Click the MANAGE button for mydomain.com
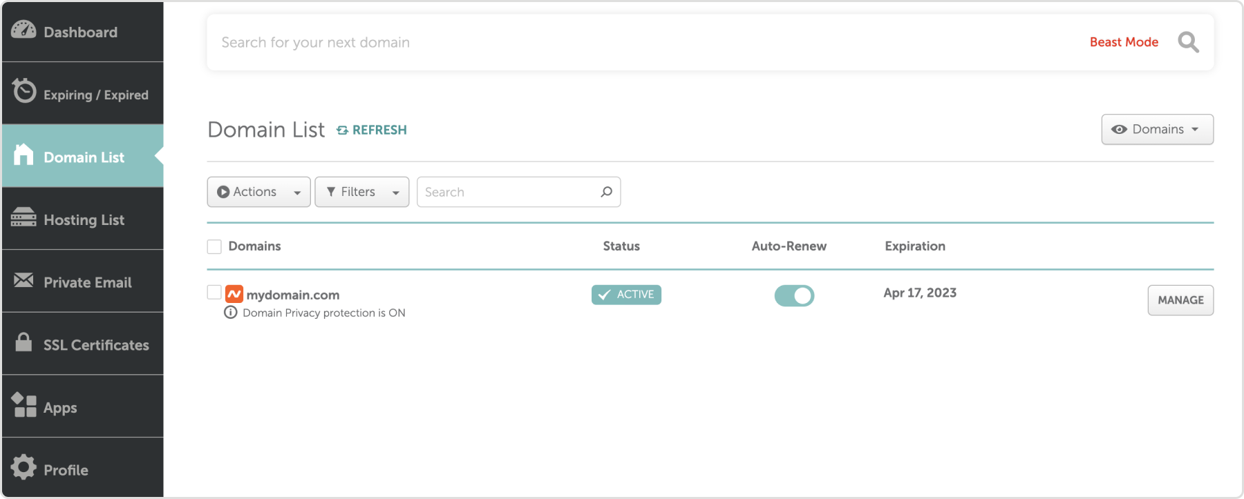This screenshot has height=499, width=1244. click(x=1180, y=300)
